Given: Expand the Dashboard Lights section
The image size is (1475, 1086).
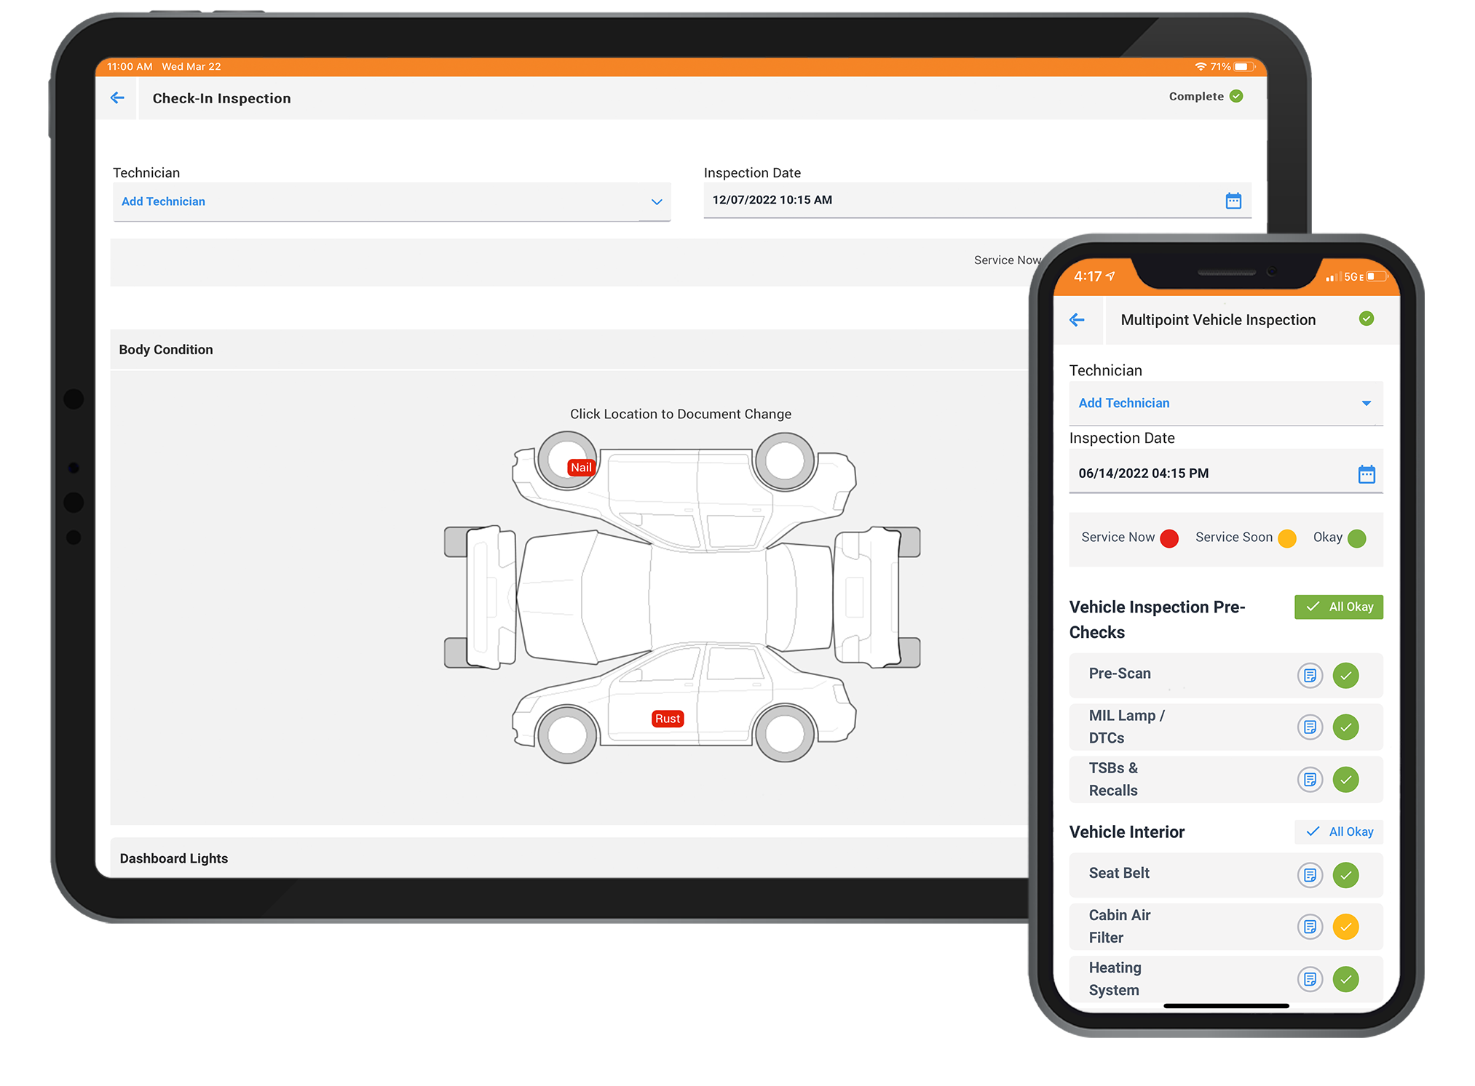Looking at the screenshot, I should click(x=173, y=858).
